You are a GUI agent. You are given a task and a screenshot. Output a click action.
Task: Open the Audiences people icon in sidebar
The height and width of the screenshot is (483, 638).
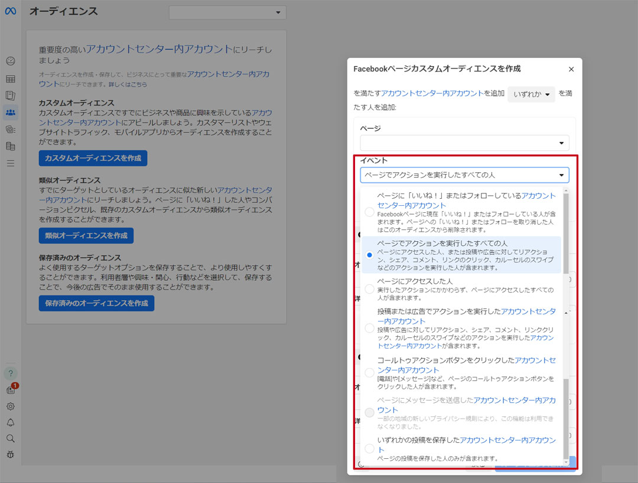click(11, 112)
